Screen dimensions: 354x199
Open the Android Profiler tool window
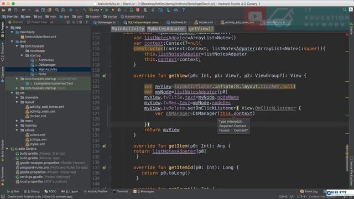(x=95, y=192)
